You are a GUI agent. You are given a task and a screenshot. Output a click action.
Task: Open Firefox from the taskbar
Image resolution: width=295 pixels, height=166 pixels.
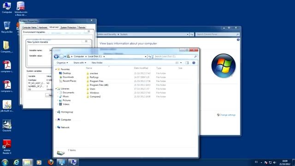point(50,162)
